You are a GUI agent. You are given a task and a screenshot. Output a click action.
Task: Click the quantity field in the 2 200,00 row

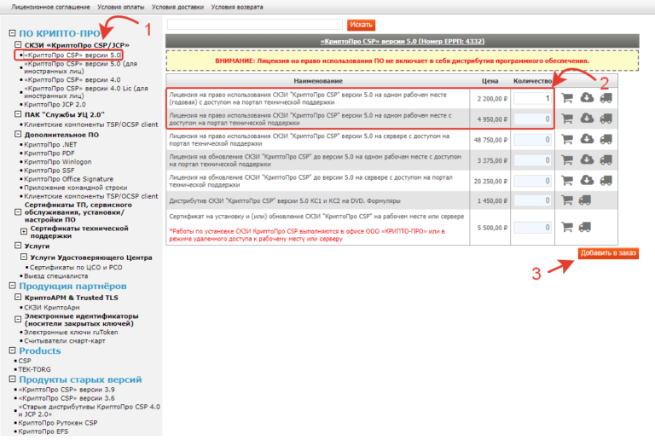pos(532,99)
